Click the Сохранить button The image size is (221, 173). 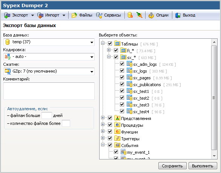click(172, 166)
